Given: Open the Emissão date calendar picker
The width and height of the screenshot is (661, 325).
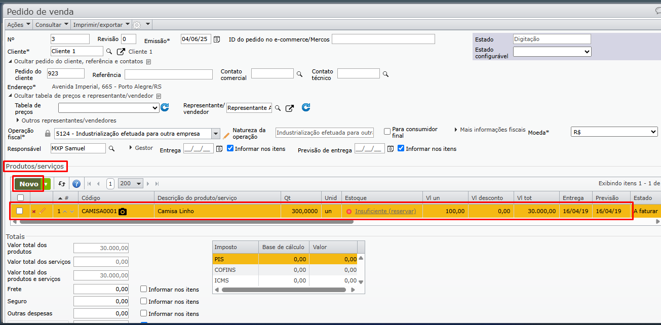Looking at the screenshot, I should [217, 39].
